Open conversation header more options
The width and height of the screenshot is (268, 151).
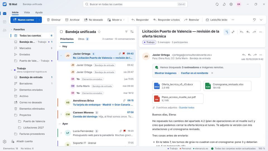260,32
